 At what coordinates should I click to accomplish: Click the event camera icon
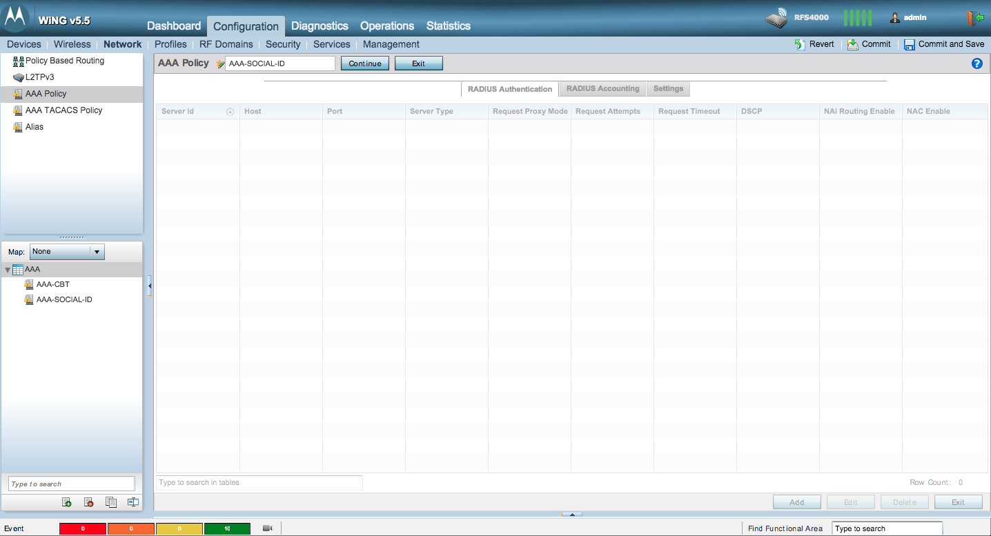click(268, 528)
